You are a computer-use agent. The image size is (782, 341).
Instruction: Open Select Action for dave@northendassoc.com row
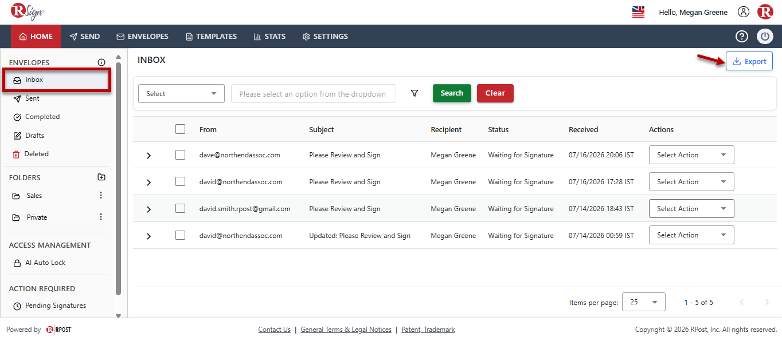pyautogui.click(x=691, y=155)
